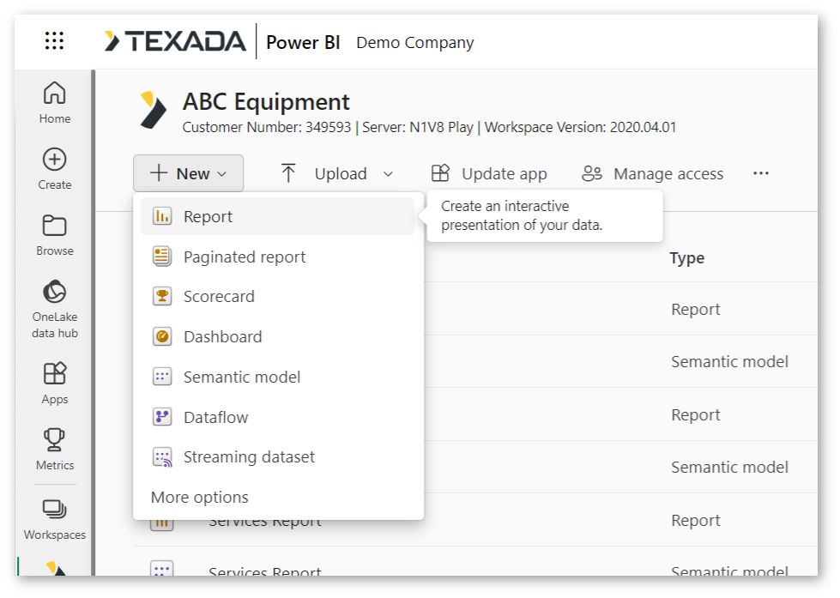This screenshot has width=840, height=598.
Task: Select Paginated report menu item
Action: point(277,257)
